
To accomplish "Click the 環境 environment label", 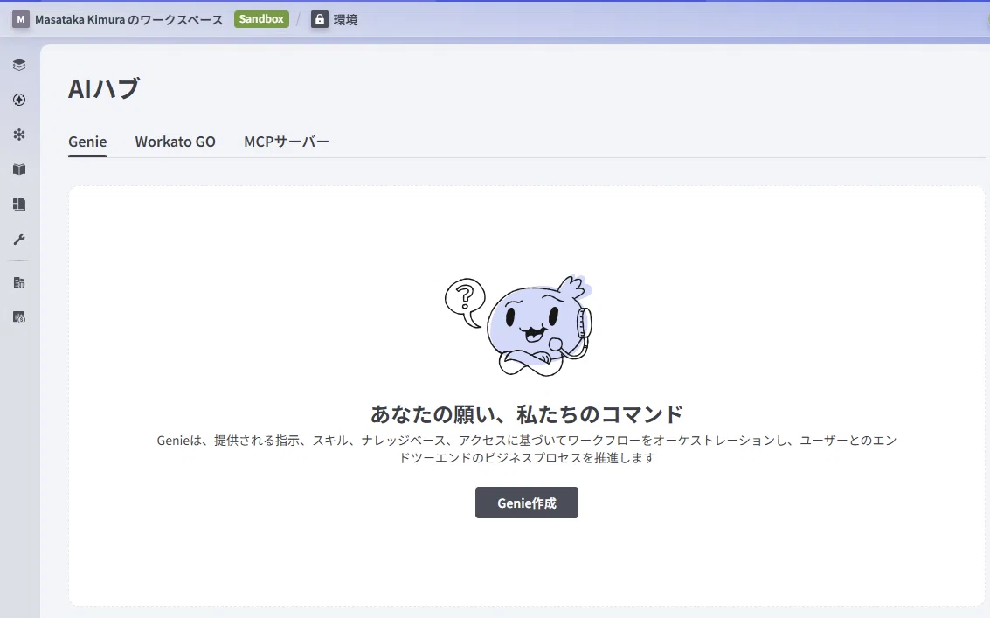I will coord(345,19).
